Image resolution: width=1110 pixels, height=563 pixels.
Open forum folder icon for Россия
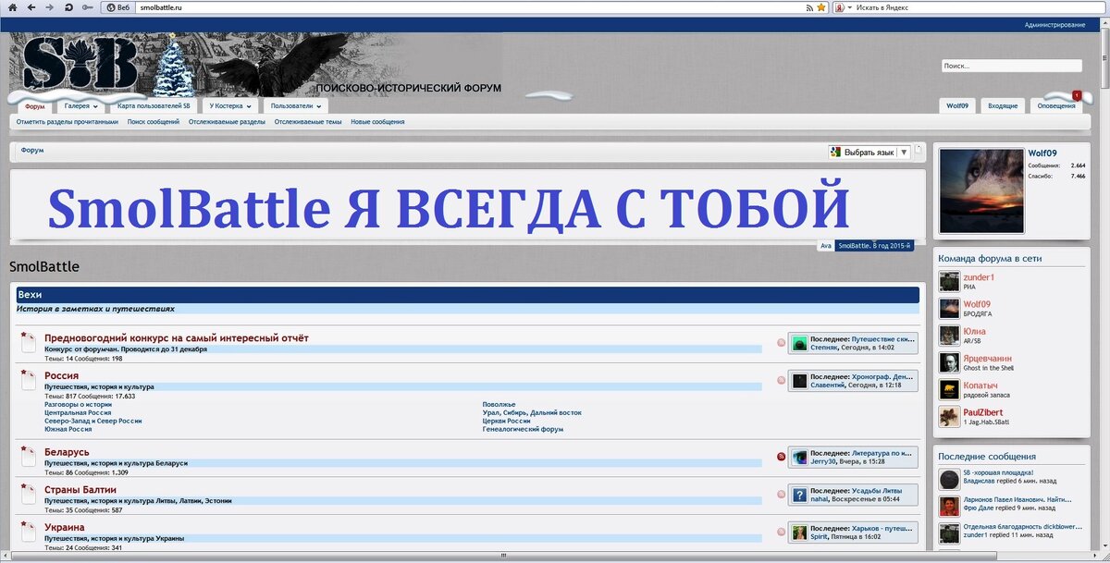click(28, 378)
